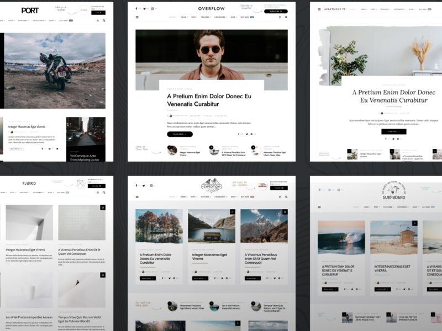Click the Read More button in Apartment 77 demo
The image size is (442, 331).
tap(394, 131)
